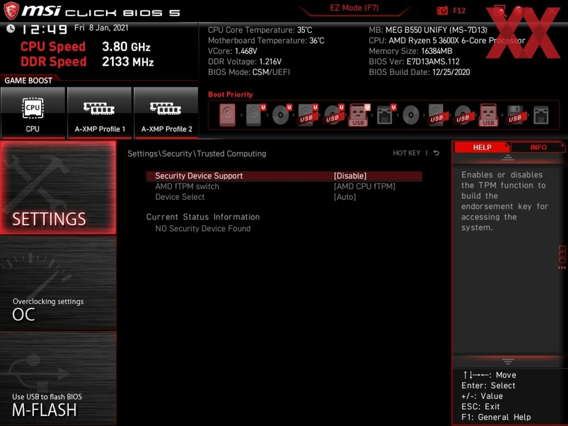568x426 pixels.
Task: Choose the USB floppy boot device icon
Action: point(515,115)
